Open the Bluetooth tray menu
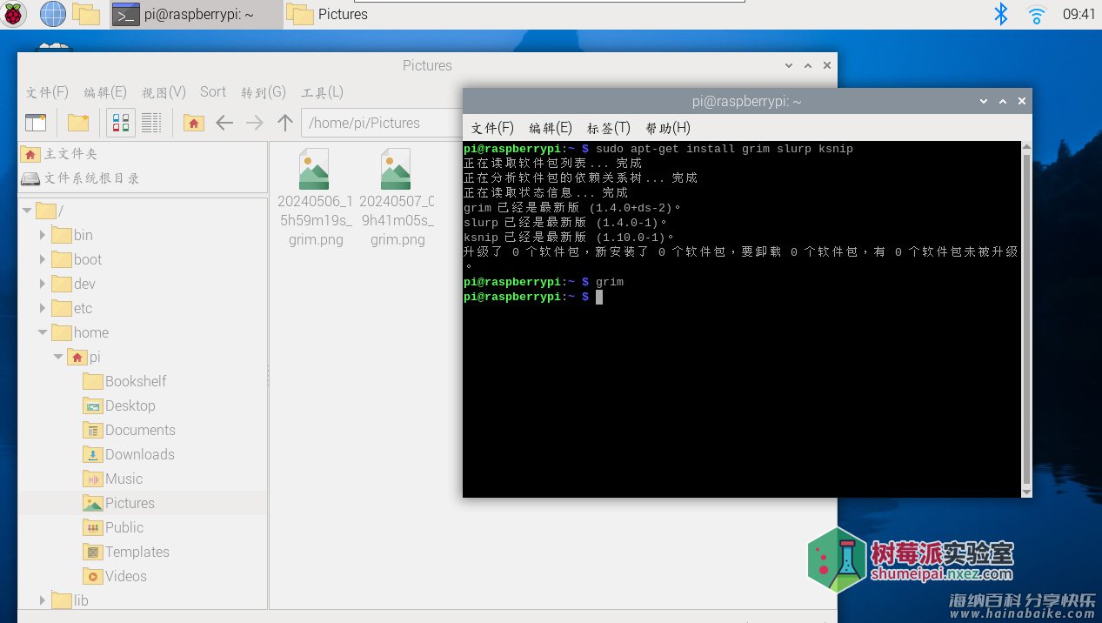The height and width of the screenshot is (623, 1102). click(1001, 14)
